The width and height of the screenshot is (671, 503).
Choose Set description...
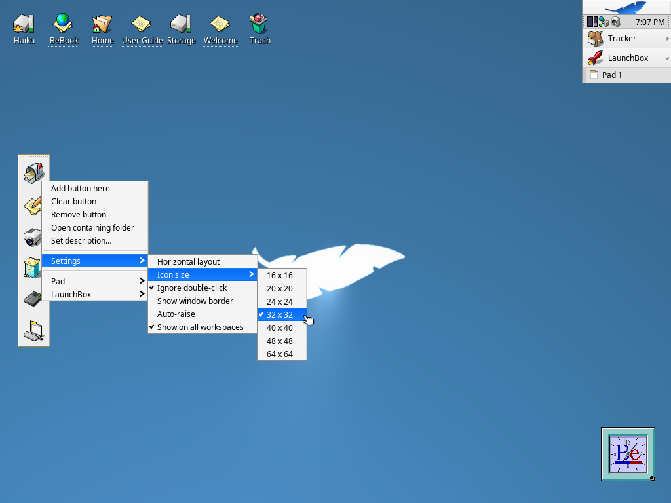pyautogui.click(x=95, y=241)
